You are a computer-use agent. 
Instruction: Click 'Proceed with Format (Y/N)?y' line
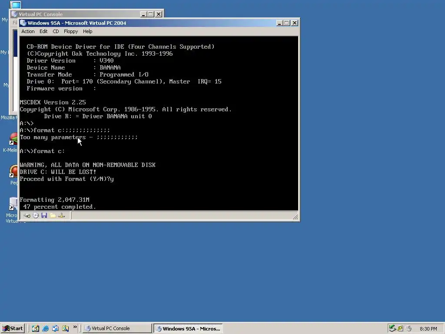click(66, 179)
